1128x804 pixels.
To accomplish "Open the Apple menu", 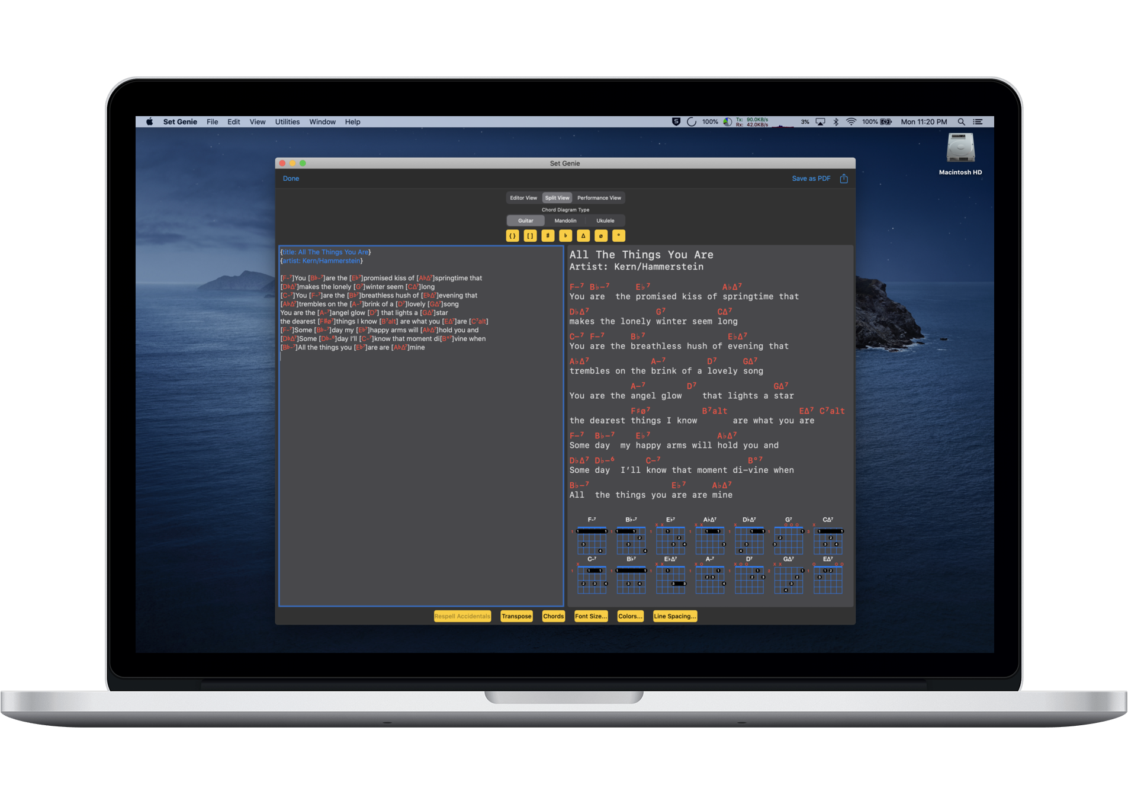I will (150, 122).
